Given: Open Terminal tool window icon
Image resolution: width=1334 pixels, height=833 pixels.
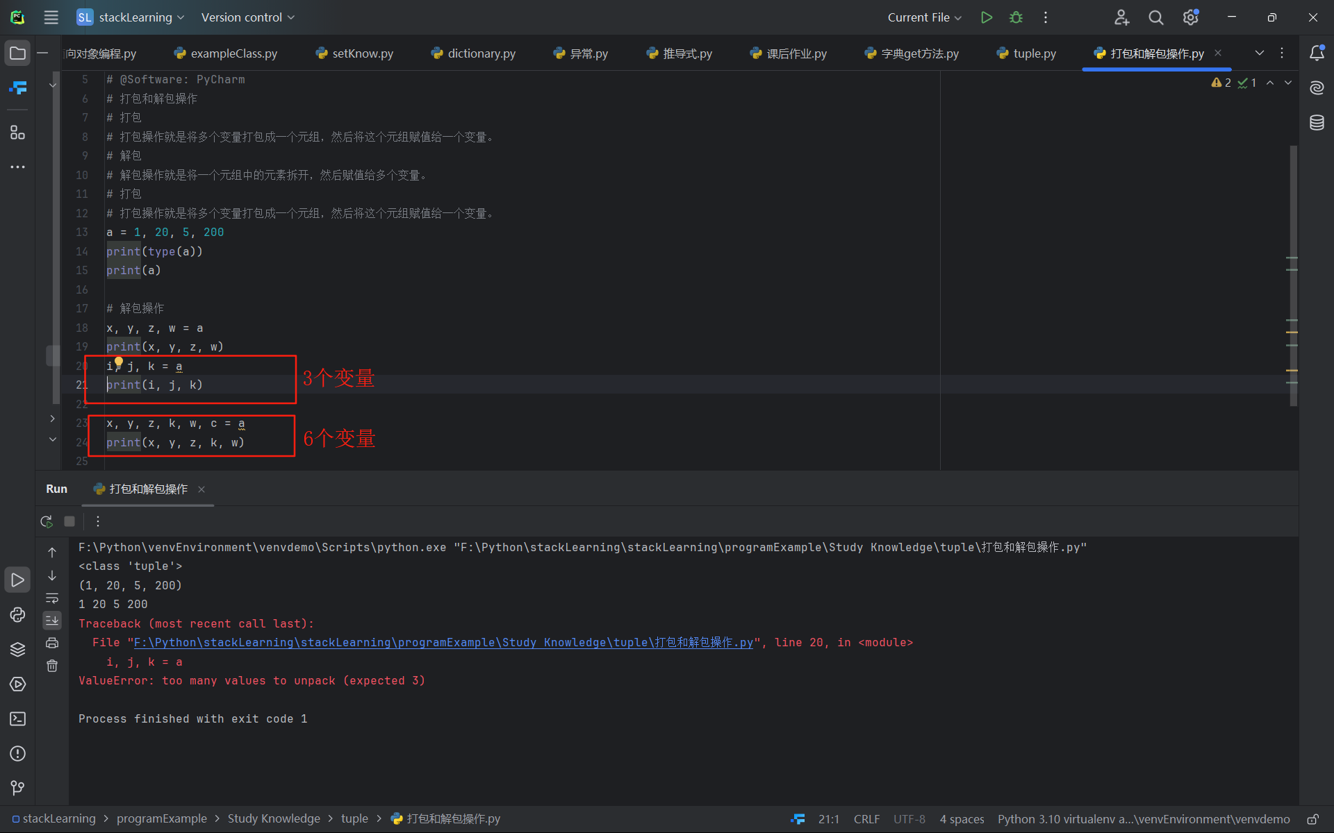Looking at the screenshot, I should (17, 718).
